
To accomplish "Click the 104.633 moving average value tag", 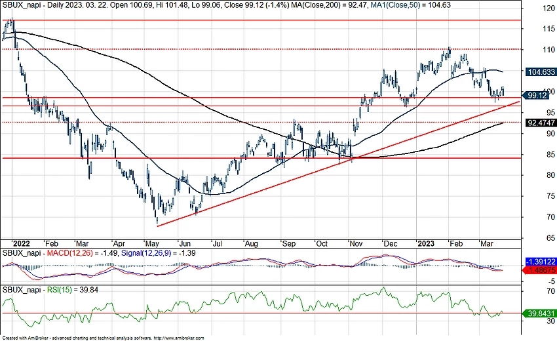I will (x=541, y=72).
